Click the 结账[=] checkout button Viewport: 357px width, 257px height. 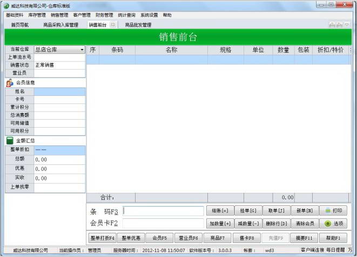(x=220, y=211)
